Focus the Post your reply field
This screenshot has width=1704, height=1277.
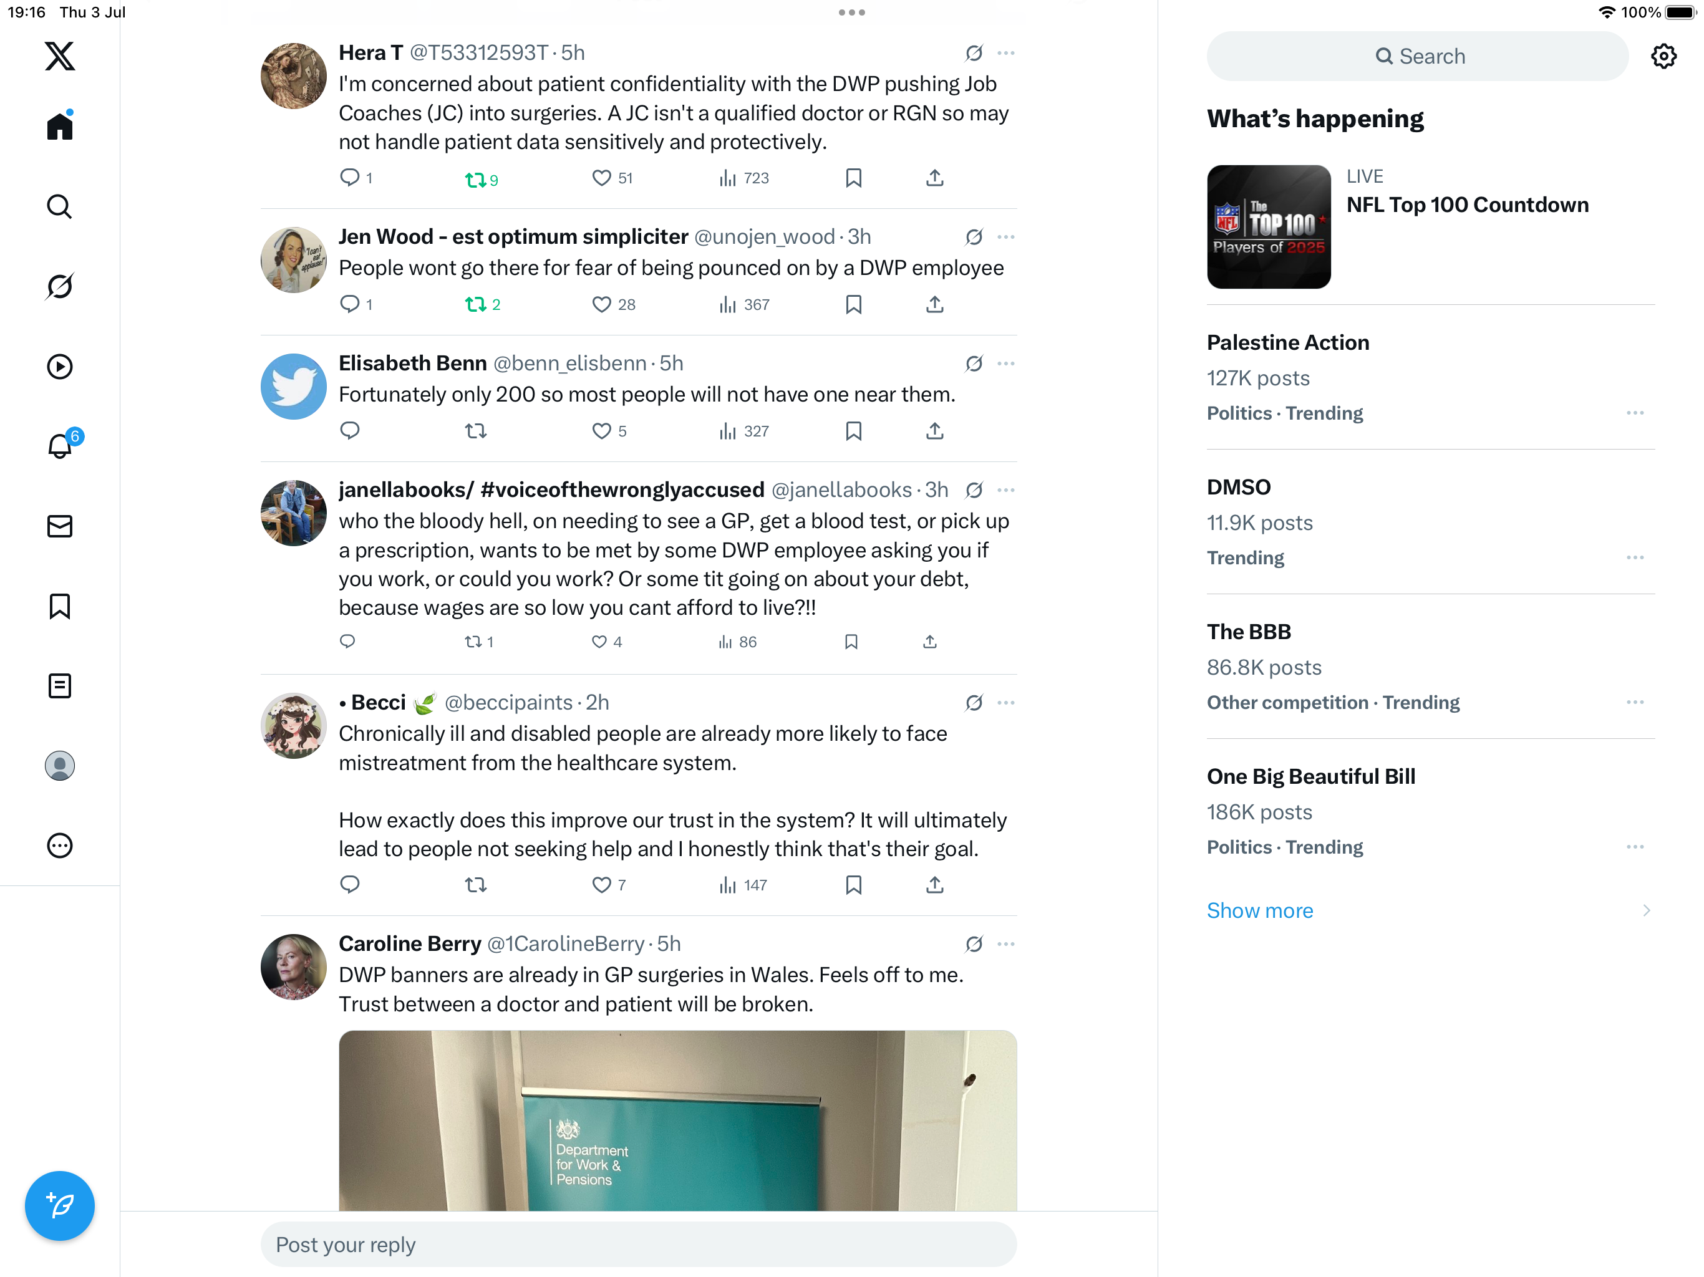[638, 1245]
